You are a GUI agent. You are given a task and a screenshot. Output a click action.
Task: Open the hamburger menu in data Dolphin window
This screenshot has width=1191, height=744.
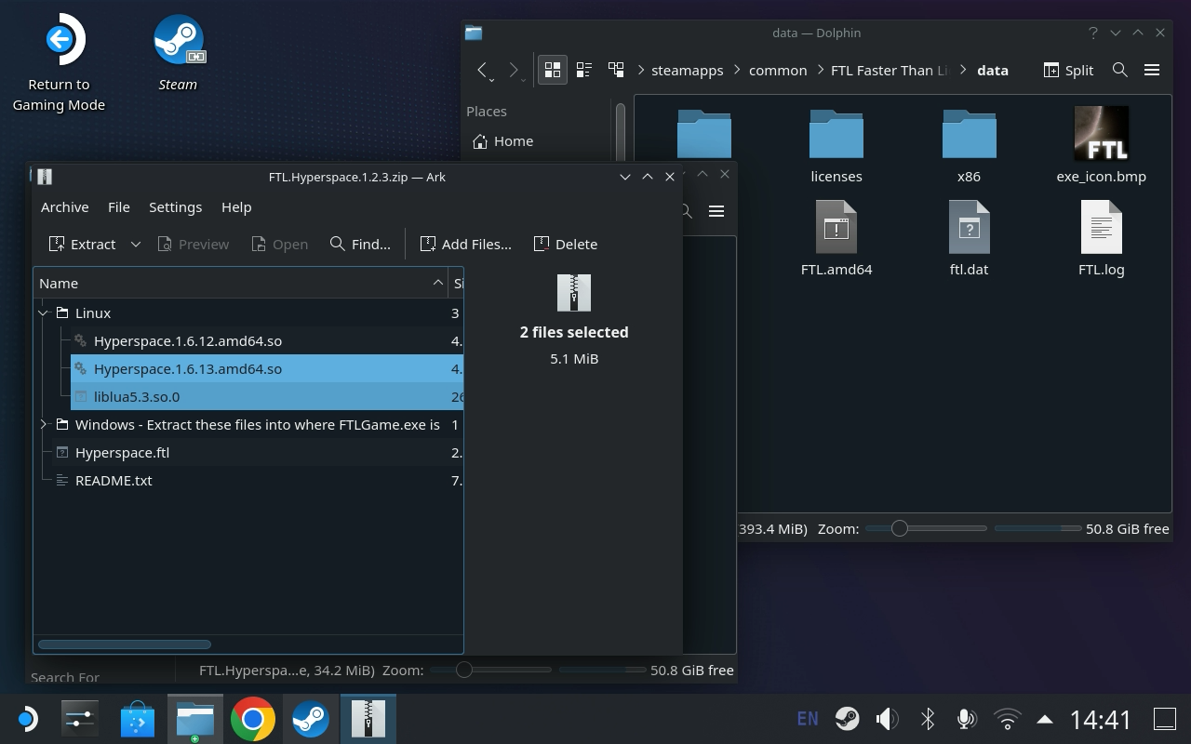pos(1152,70)
